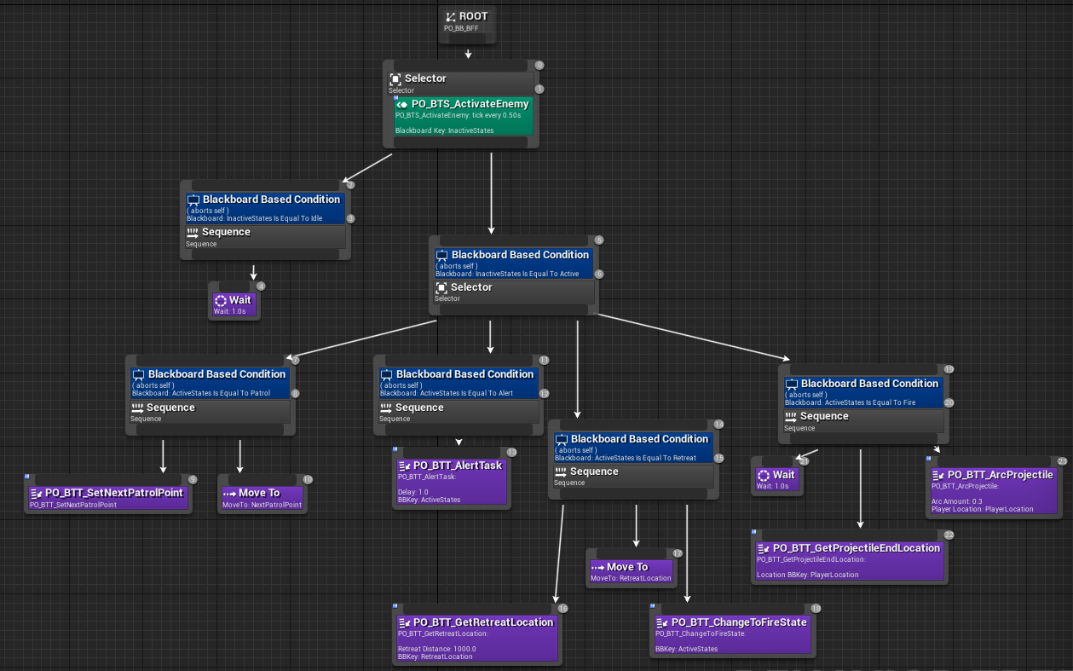Select the PO_BTT_SetNextPatrolPoint task
This screenshot has width=1073, height=671.
[107, 498]
